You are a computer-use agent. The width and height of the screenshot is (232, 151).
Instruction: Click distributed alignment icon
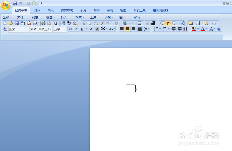(140, 29)
